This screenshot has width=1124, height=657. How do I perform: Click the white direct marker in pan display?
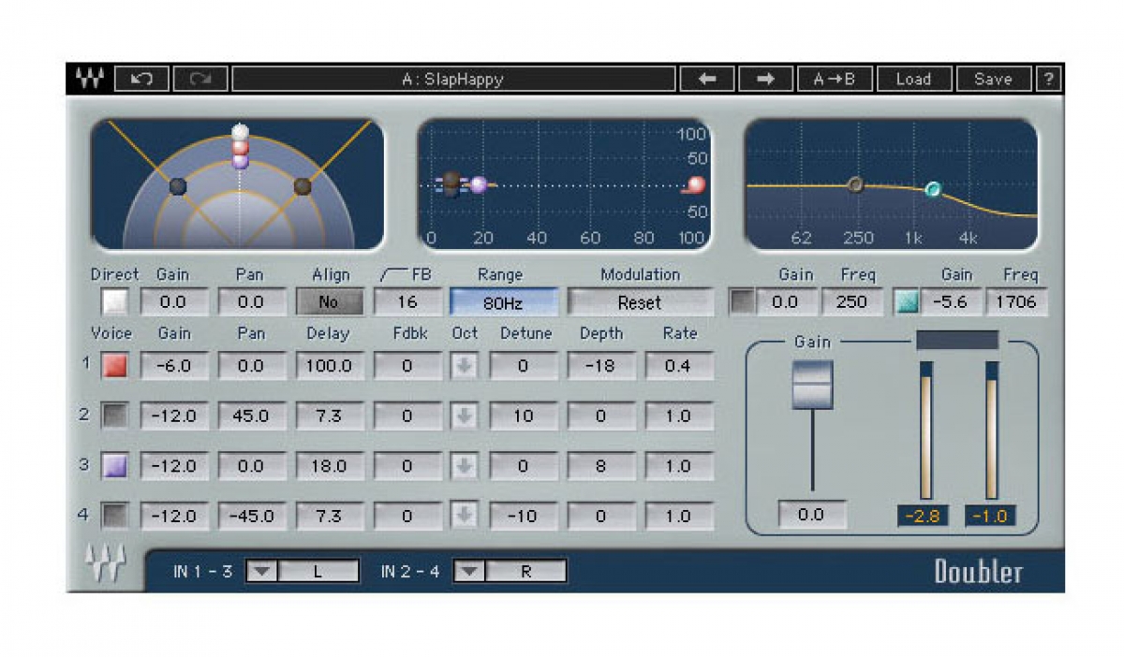point(240,132)
